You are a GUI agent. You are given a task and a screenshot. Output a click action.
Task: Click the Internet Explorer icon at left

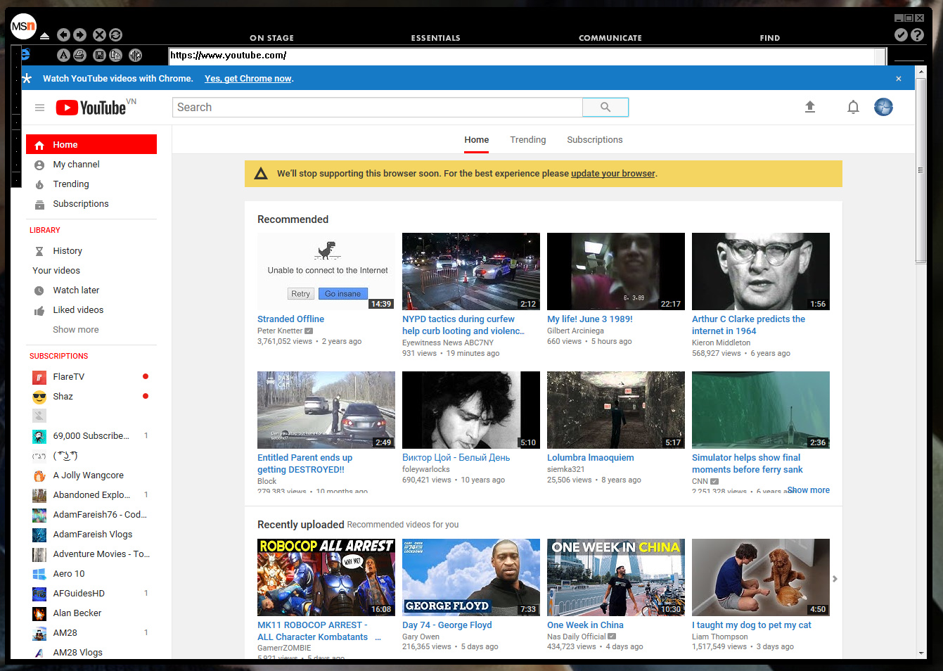click(26, 54)
